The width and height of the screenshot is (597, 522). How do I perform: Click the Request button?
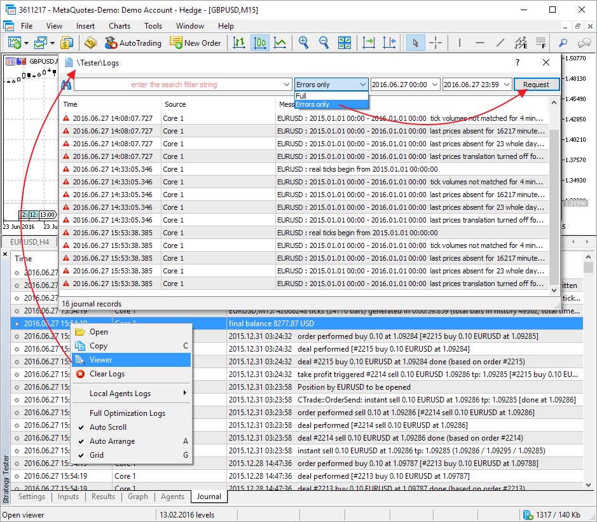[x=536, y=85]
